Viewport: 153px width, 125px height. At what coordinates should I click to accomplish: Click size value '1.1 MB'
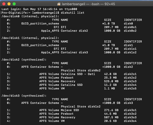coord(110,88)
